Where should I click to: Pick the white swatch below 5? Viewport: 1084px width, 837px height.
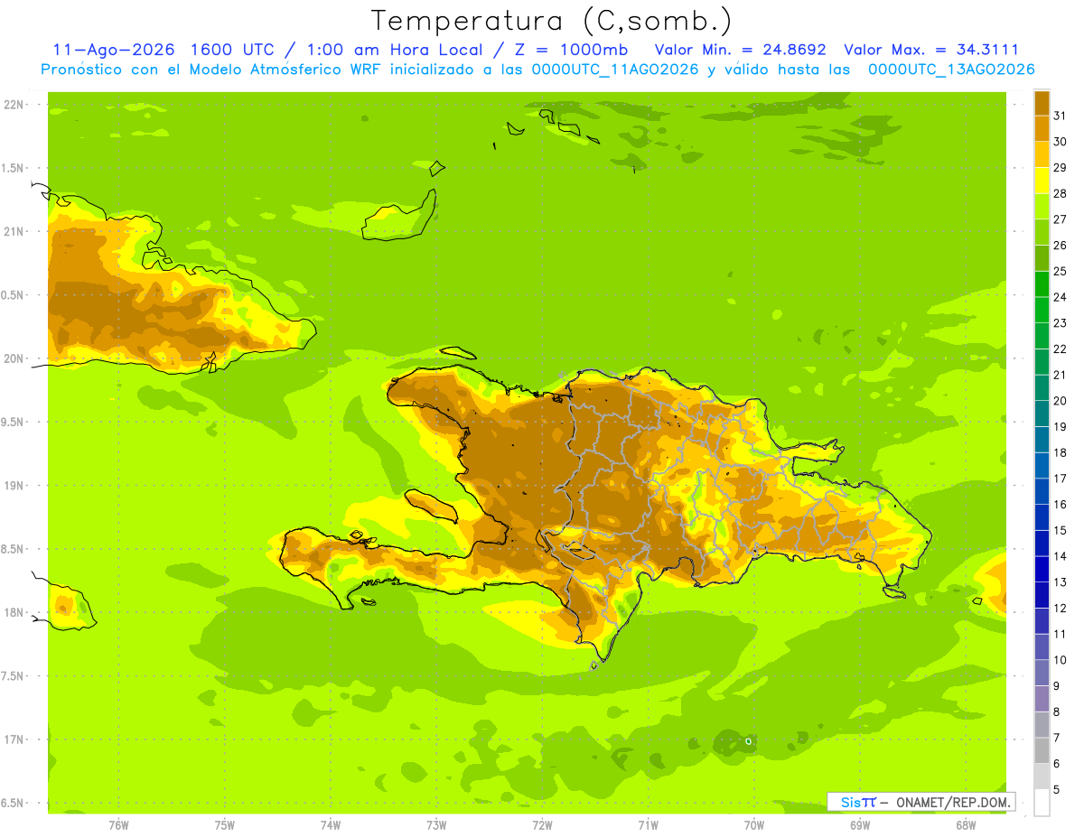point(1042,803)
